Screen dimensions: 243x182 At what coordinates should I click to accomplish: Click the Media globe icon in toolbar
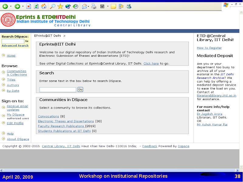[68, 6]
